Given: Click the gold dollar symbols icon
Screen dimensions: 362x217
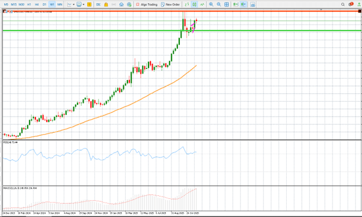Looking at the screenshot, I should point(90,4).
